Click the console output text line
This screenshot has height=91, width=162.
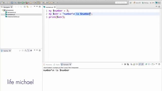click(56, 70)
